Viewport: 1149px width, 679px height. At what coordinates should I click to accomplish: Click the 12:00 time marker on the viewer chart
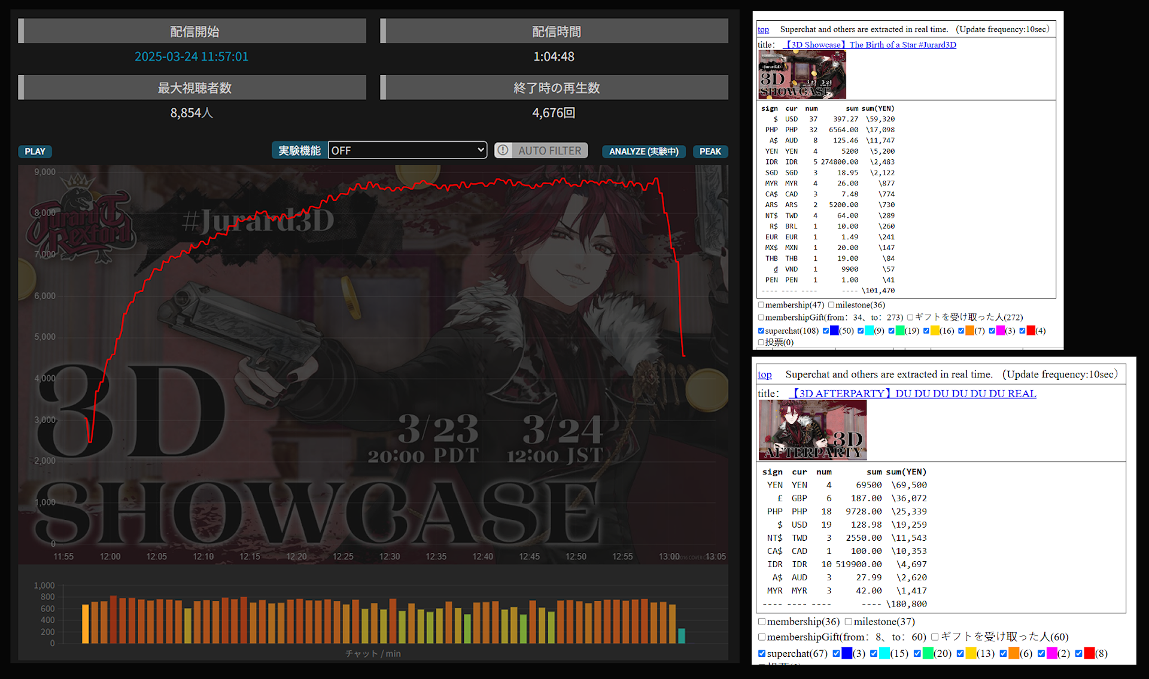tap(110, 556)
